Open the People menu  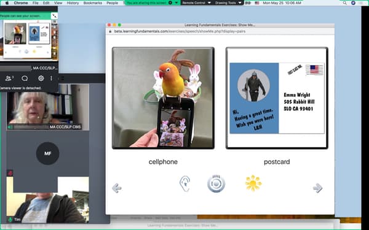(x=113, y=3)
